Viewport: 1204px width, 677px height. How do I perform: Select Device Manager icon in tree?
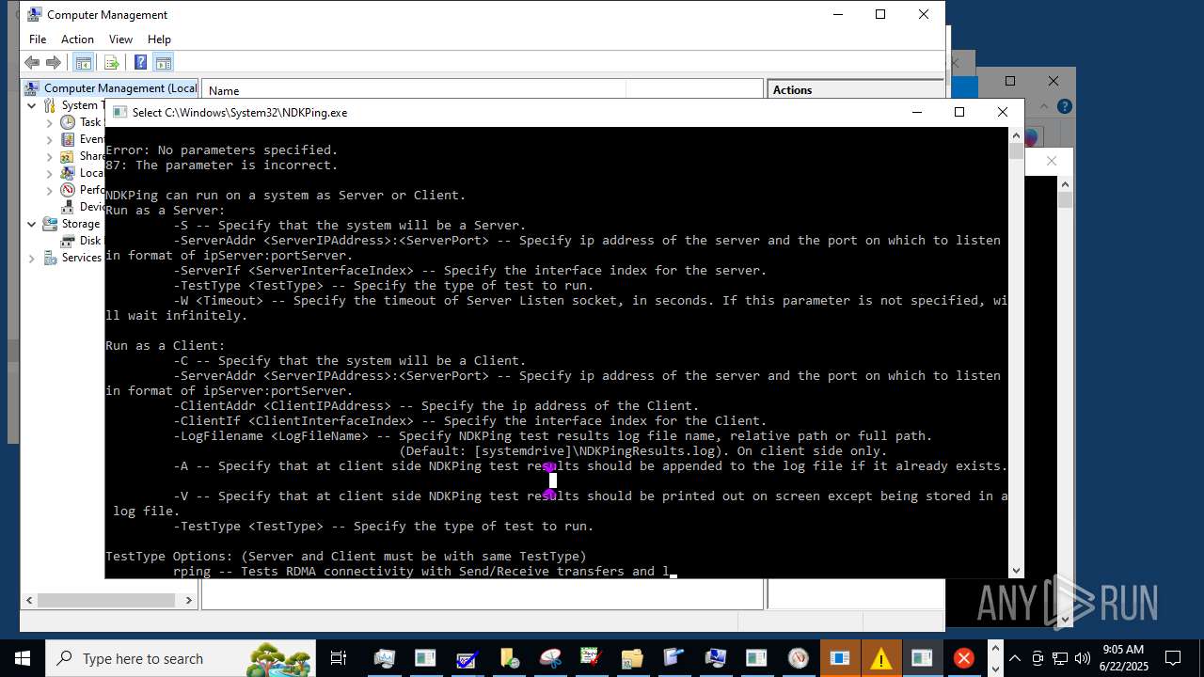68,207
